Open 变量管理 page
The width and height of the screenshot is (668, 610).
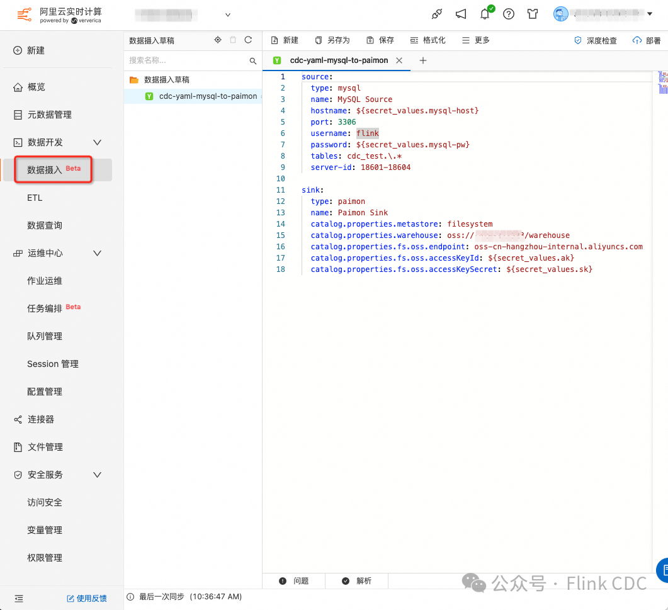[45, 530]
